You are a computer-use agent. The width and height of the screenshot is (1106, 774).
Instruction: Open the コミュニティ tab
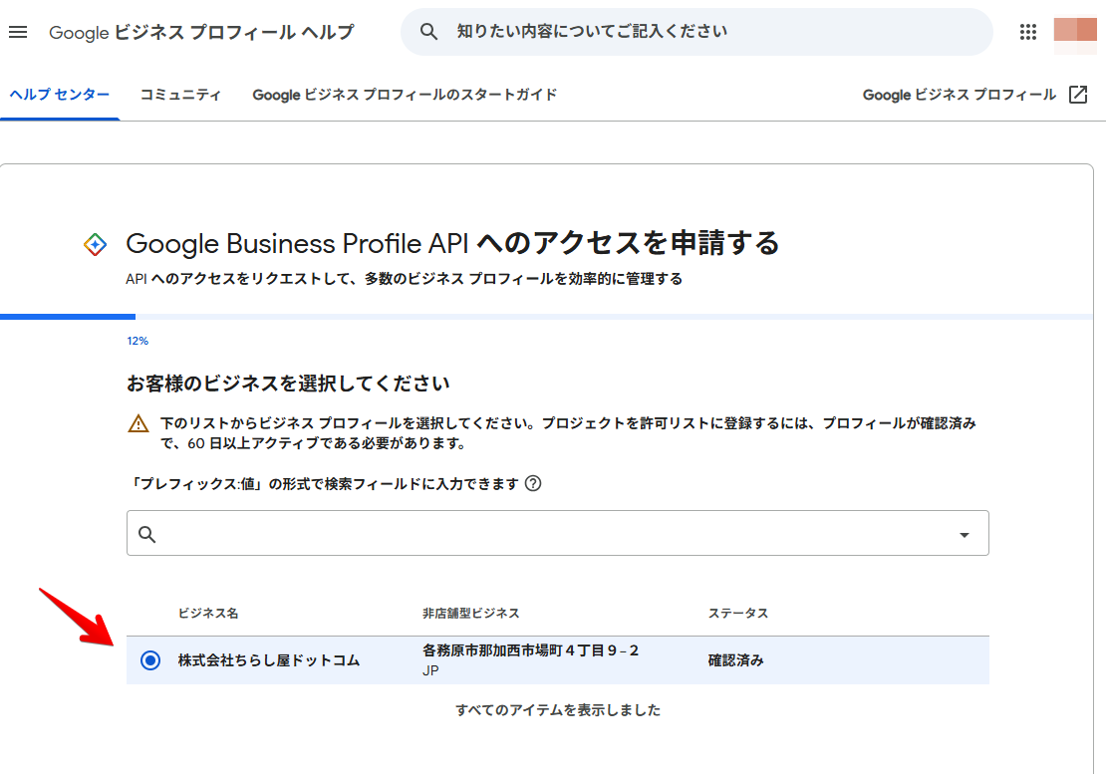pos(180,95)
